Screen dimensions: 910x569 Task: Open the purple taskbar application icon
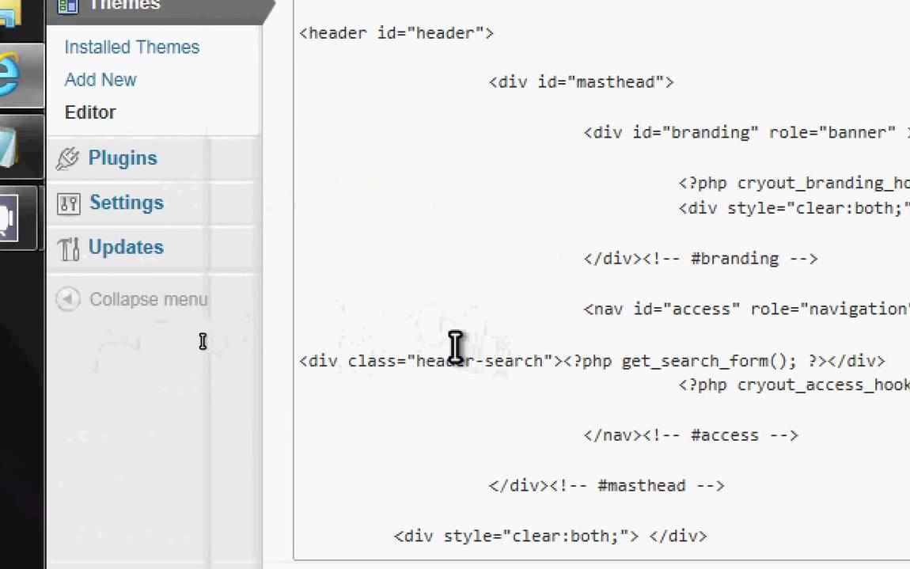8,218
